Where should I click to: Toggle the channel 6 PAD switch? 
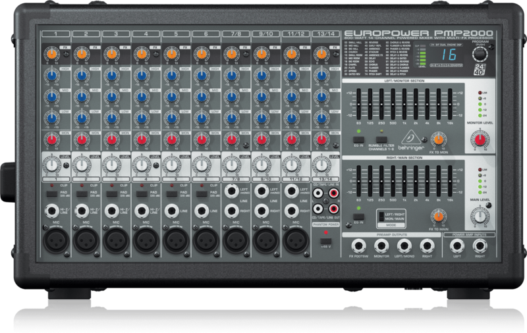[x=202, y=193]
